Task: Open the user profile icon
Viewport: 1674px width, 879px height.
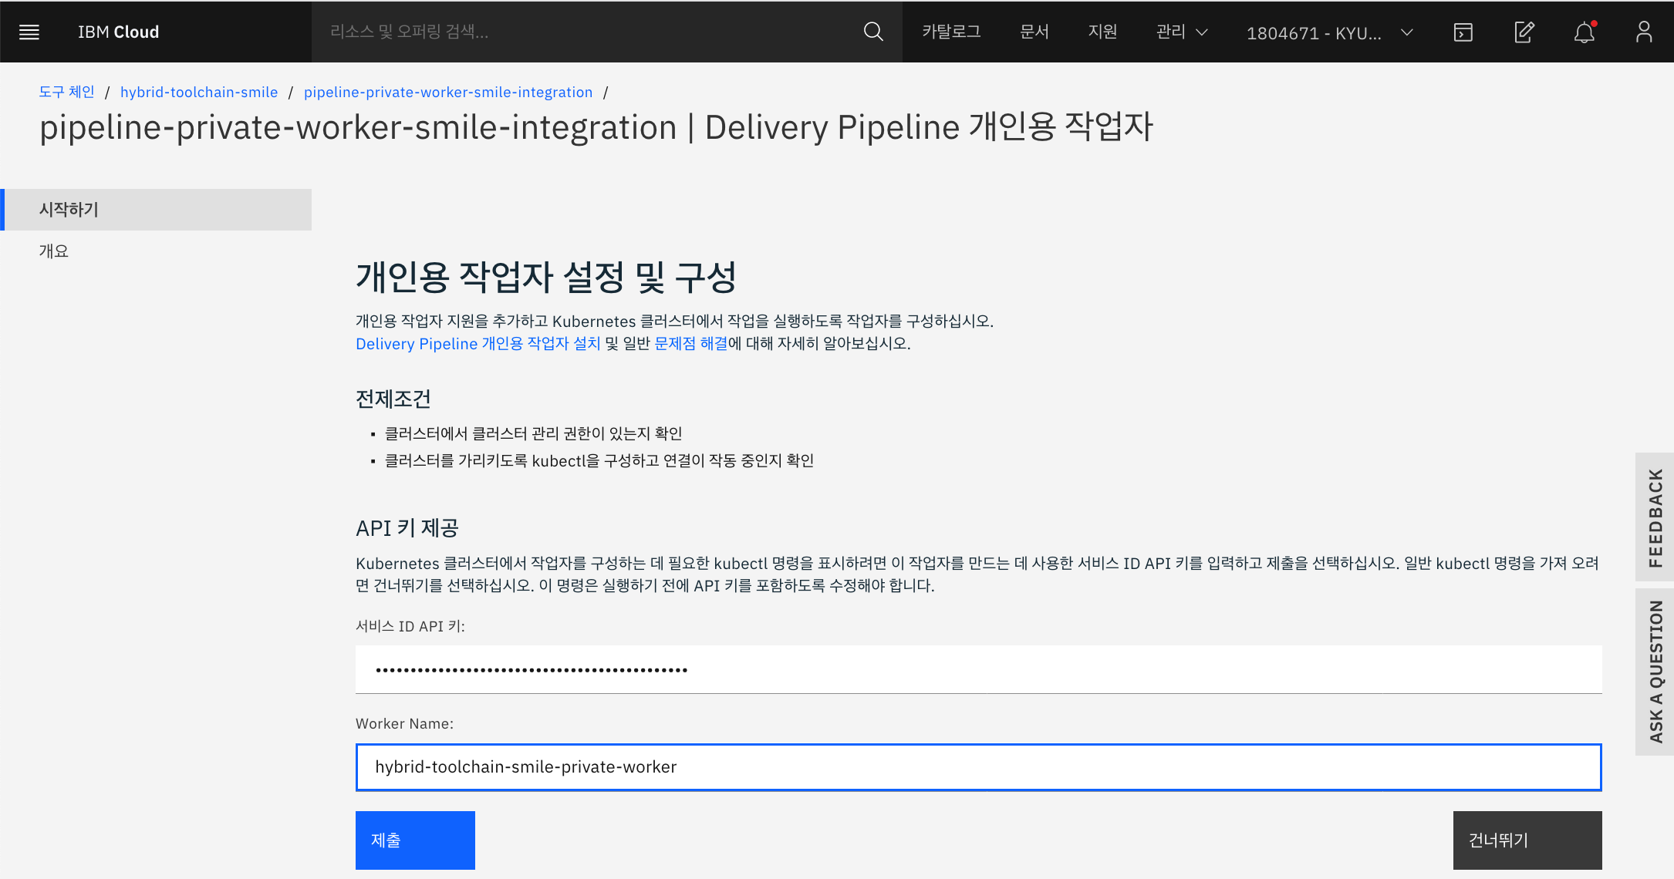Action: coord(1644,32)
